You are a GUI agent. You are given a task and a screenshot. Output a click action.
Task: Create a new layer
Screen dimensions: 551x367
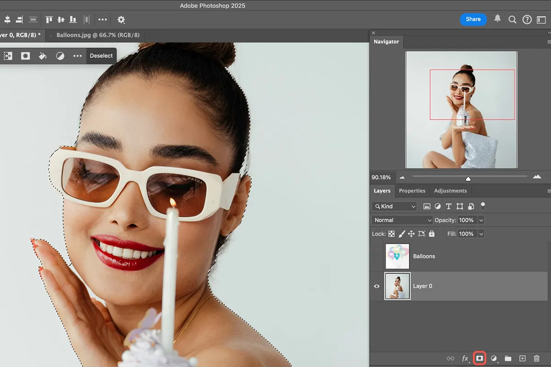522,358
